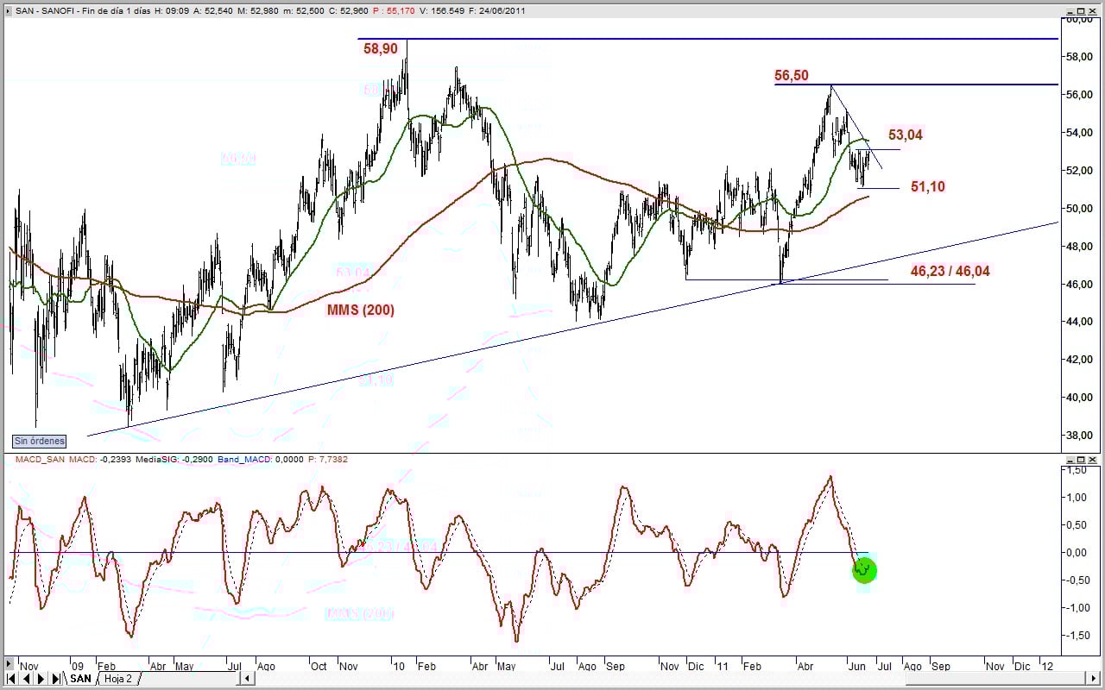Click the green circle marker on the MACD
The width and height of the screenshot is (1105, 690).
864,570
